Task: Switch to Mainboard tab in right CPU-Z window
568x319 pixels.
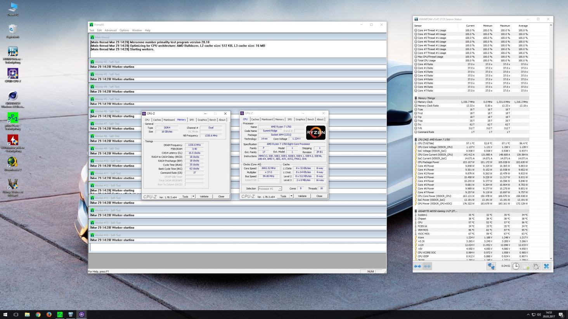Action: pyautogui.click(x=267, y=119)
